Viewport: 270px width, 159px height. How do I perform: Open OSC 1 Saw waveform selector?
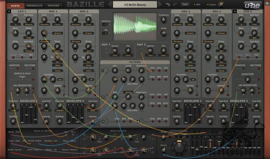(58, 62)
